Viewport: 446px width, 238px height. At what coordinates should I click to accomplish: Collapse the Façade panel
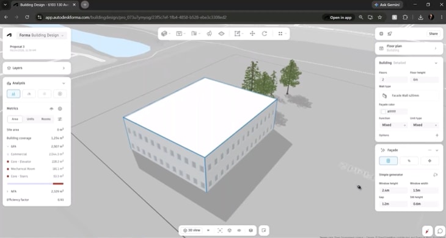point(437,150)
